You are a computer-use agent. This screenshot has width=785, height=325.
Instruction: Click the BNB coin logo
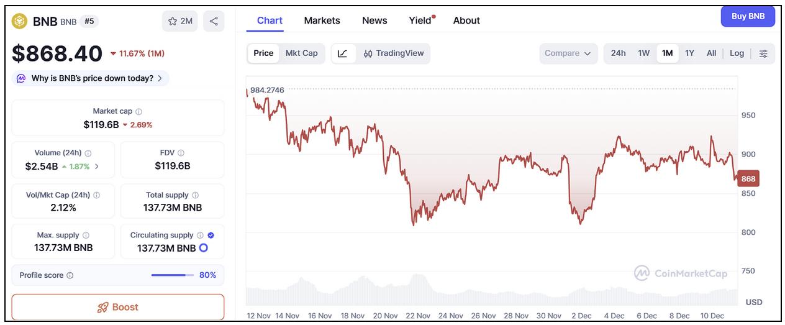pos(20,21)
